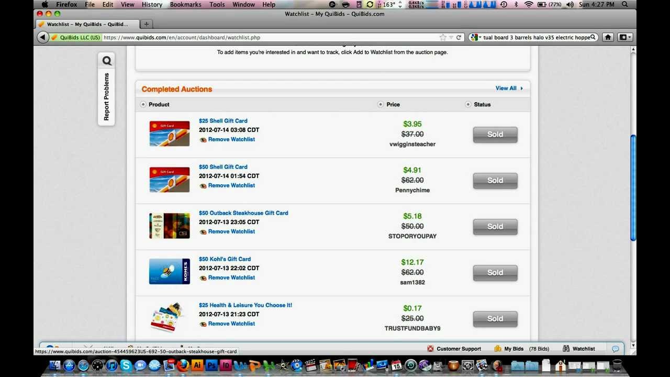The image size is (670, 377).
Task: Click the My Bids gavel icon
Action: coord(498,349)
